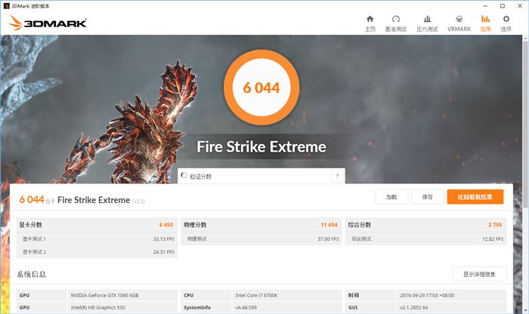
Task: Click the orange 6 044 score circle
Action: pos(261,88)
